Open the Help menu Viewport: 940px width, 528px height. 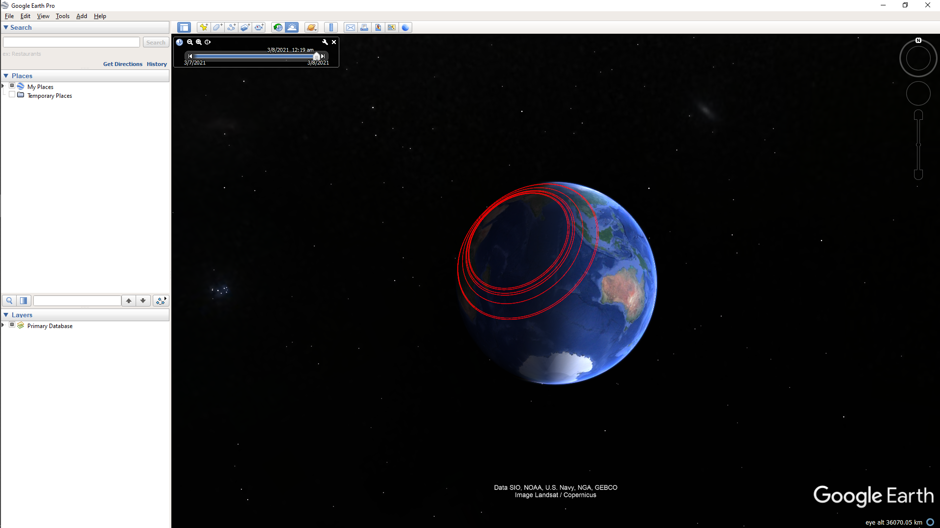pos(100,16)
